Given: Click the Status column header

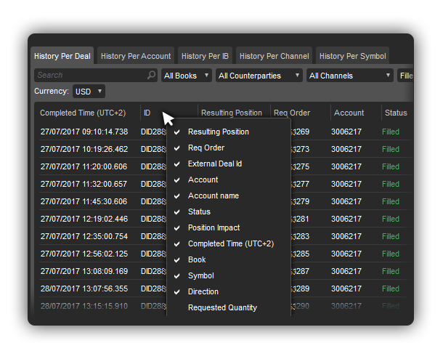Looking at the screenshot, I should pyautogui.click(x=396, y=113).
